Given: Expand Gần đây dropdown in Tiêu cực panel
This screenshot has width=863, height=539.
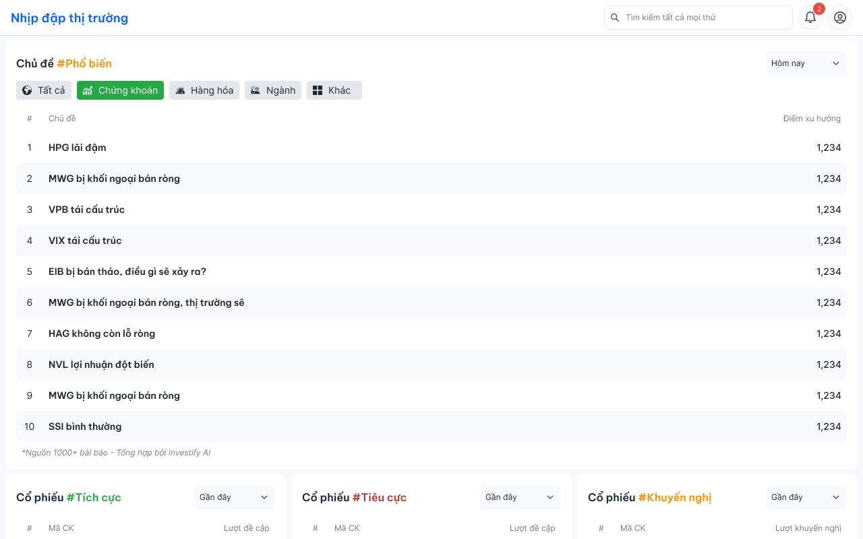Looking at the screenshot, I should (x=520, y=497).
